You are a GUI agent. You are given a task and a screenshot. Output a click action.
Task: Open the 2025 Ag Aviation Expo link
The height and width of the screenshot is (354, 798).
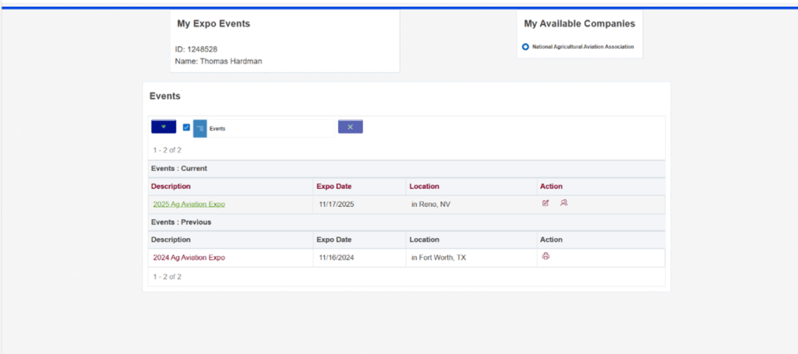click(189, 204)
